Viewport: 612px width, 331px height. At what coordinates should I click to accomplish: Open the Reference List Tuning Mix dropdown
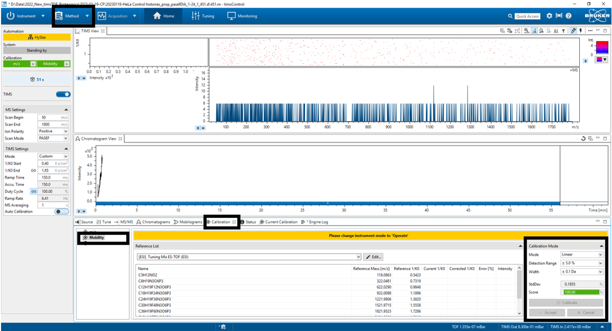(x=249, y=257)
